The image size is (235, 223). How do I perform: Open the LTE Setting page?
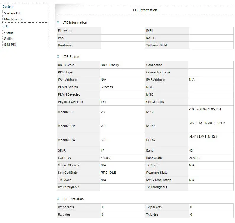[x=9, y=39]
